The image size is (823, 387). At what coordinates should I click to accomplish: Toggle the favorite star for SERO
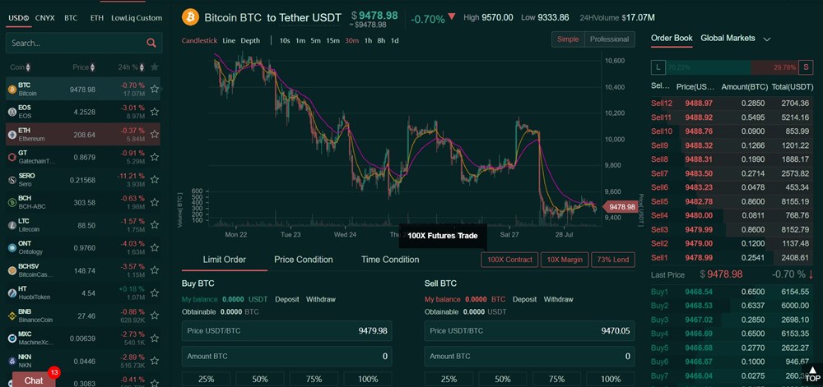[x=155, y=179]
